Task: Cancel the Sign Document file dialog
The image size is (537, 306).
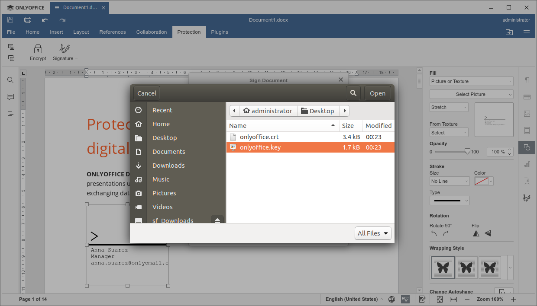Action: (x=146, y=93)
